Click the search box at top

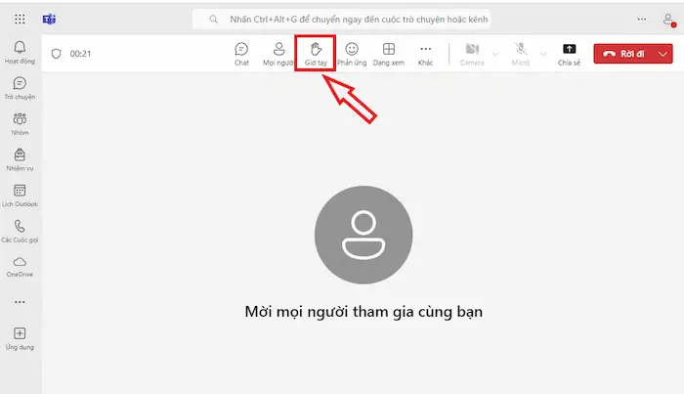(342, 19)
